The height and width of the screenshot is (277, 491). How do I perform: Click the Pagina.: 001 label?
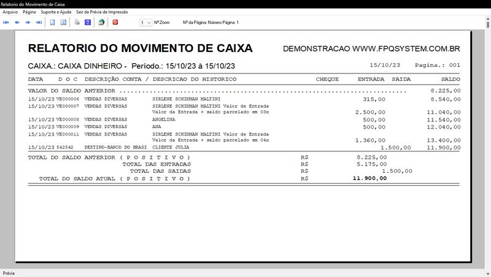[x=438, y=65]
